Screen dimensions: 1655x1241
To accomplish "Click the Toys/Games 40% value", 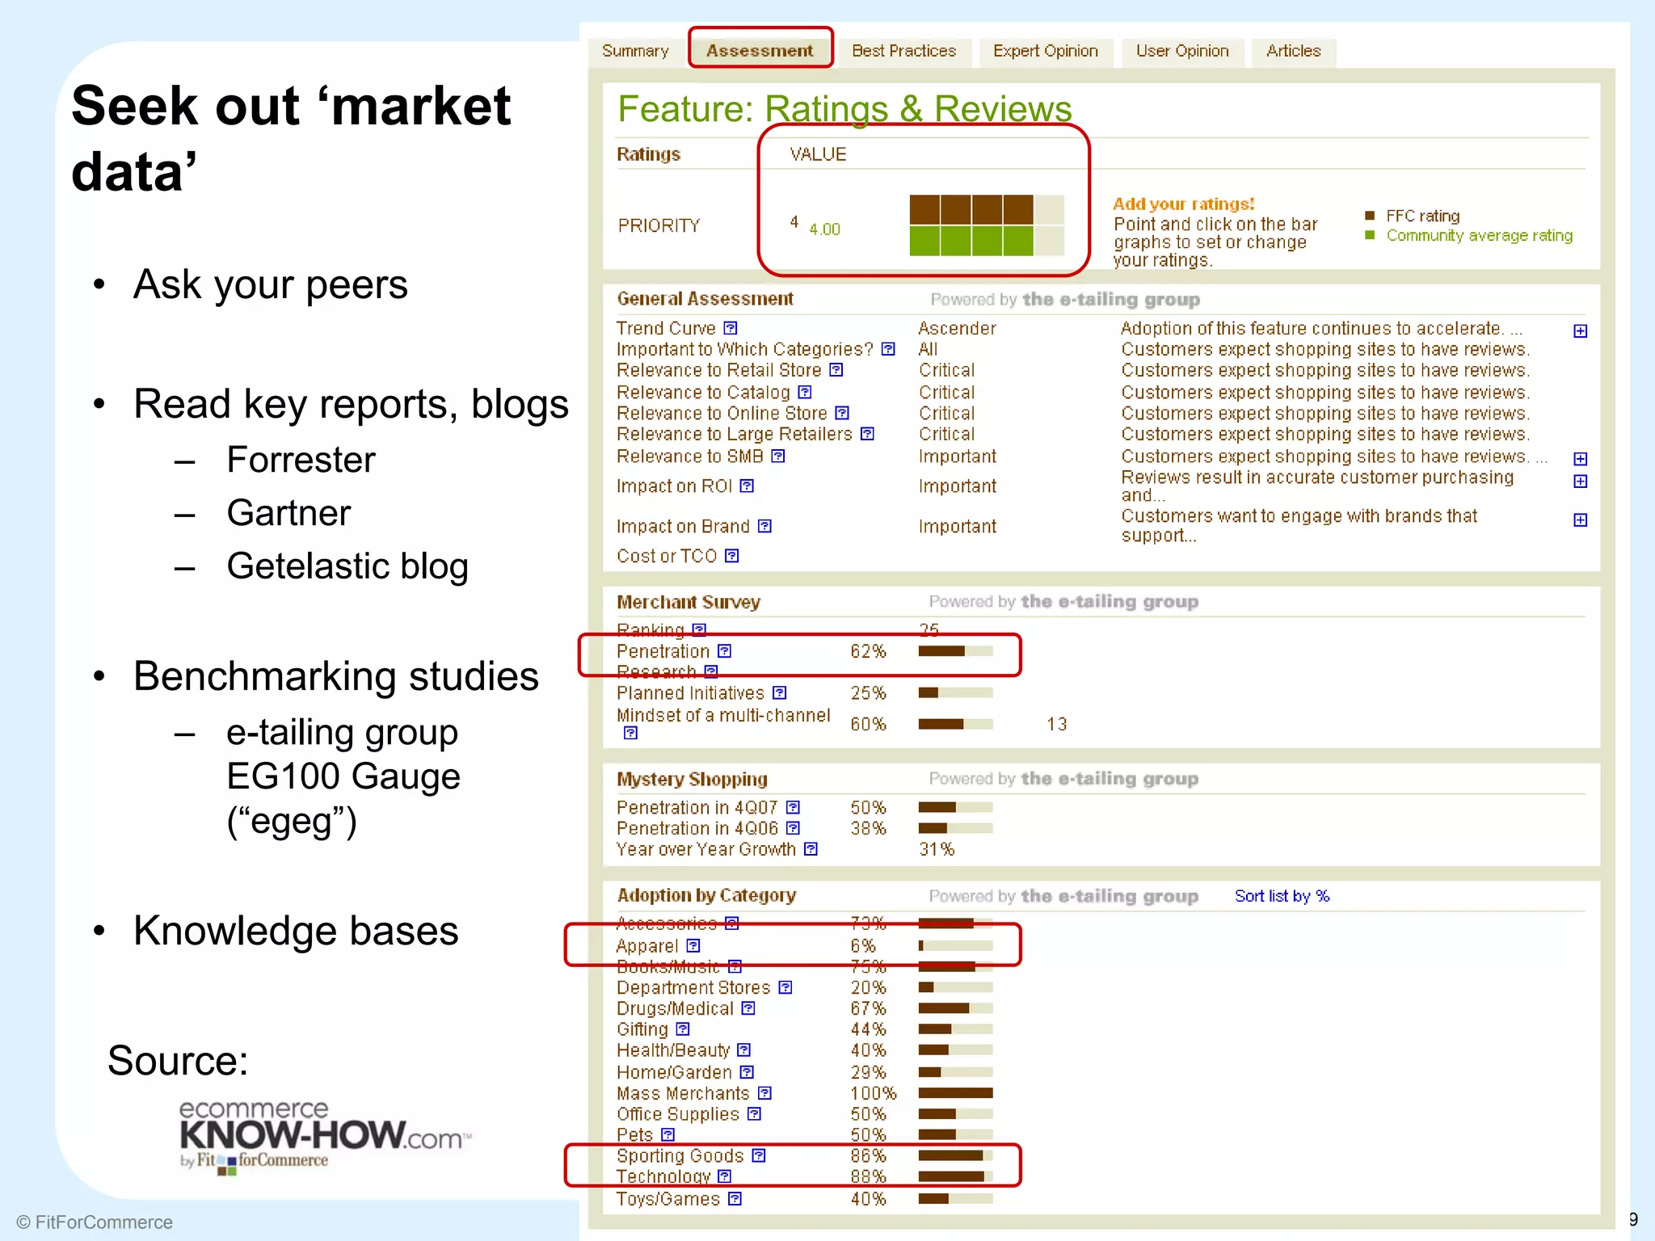I will tap(868, 1199).
